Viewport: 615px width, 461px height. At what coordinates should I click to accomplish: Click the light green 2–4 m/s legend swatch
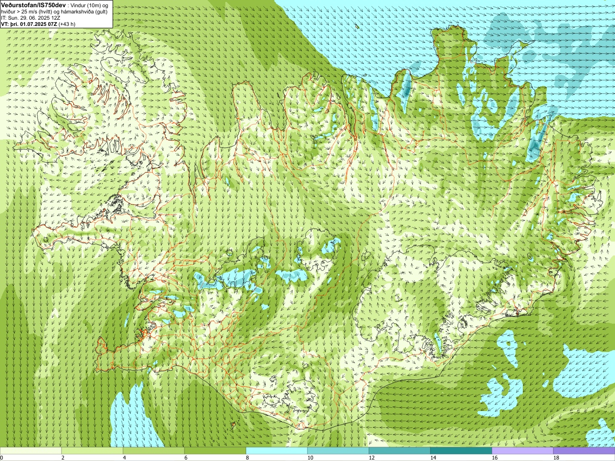[92, 451]
